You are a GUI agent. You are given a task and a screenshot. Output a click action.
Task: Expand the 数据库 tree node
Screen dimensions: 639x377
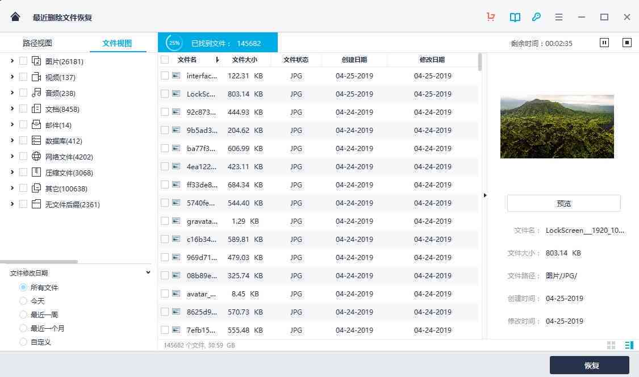pos(12,140)
